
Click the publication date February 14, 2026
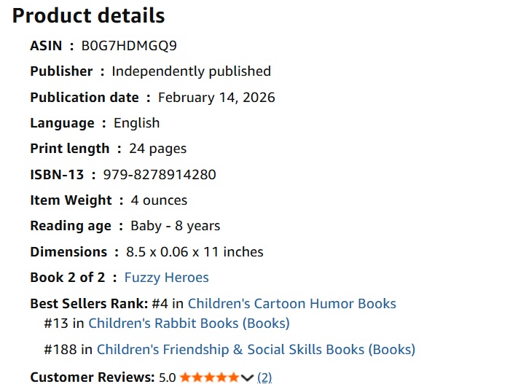coord(216,98)
